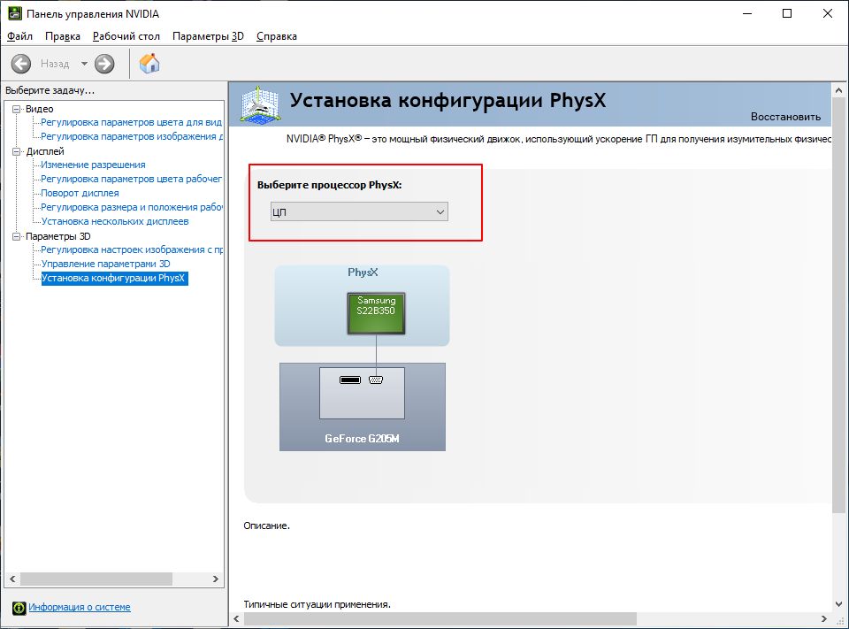Click main panel vertical scroll up arrow
This screenshot has height=629, width=849.
[838, 90]
